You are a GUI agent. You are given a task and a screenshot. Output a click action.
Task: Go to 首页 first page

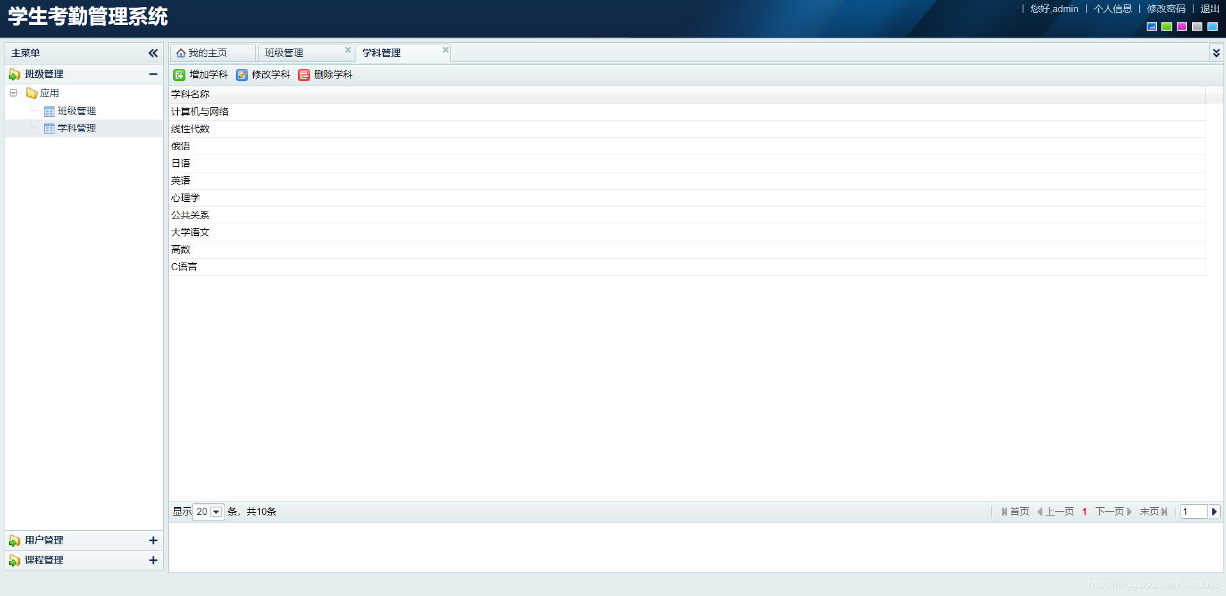click(1016, 512)
